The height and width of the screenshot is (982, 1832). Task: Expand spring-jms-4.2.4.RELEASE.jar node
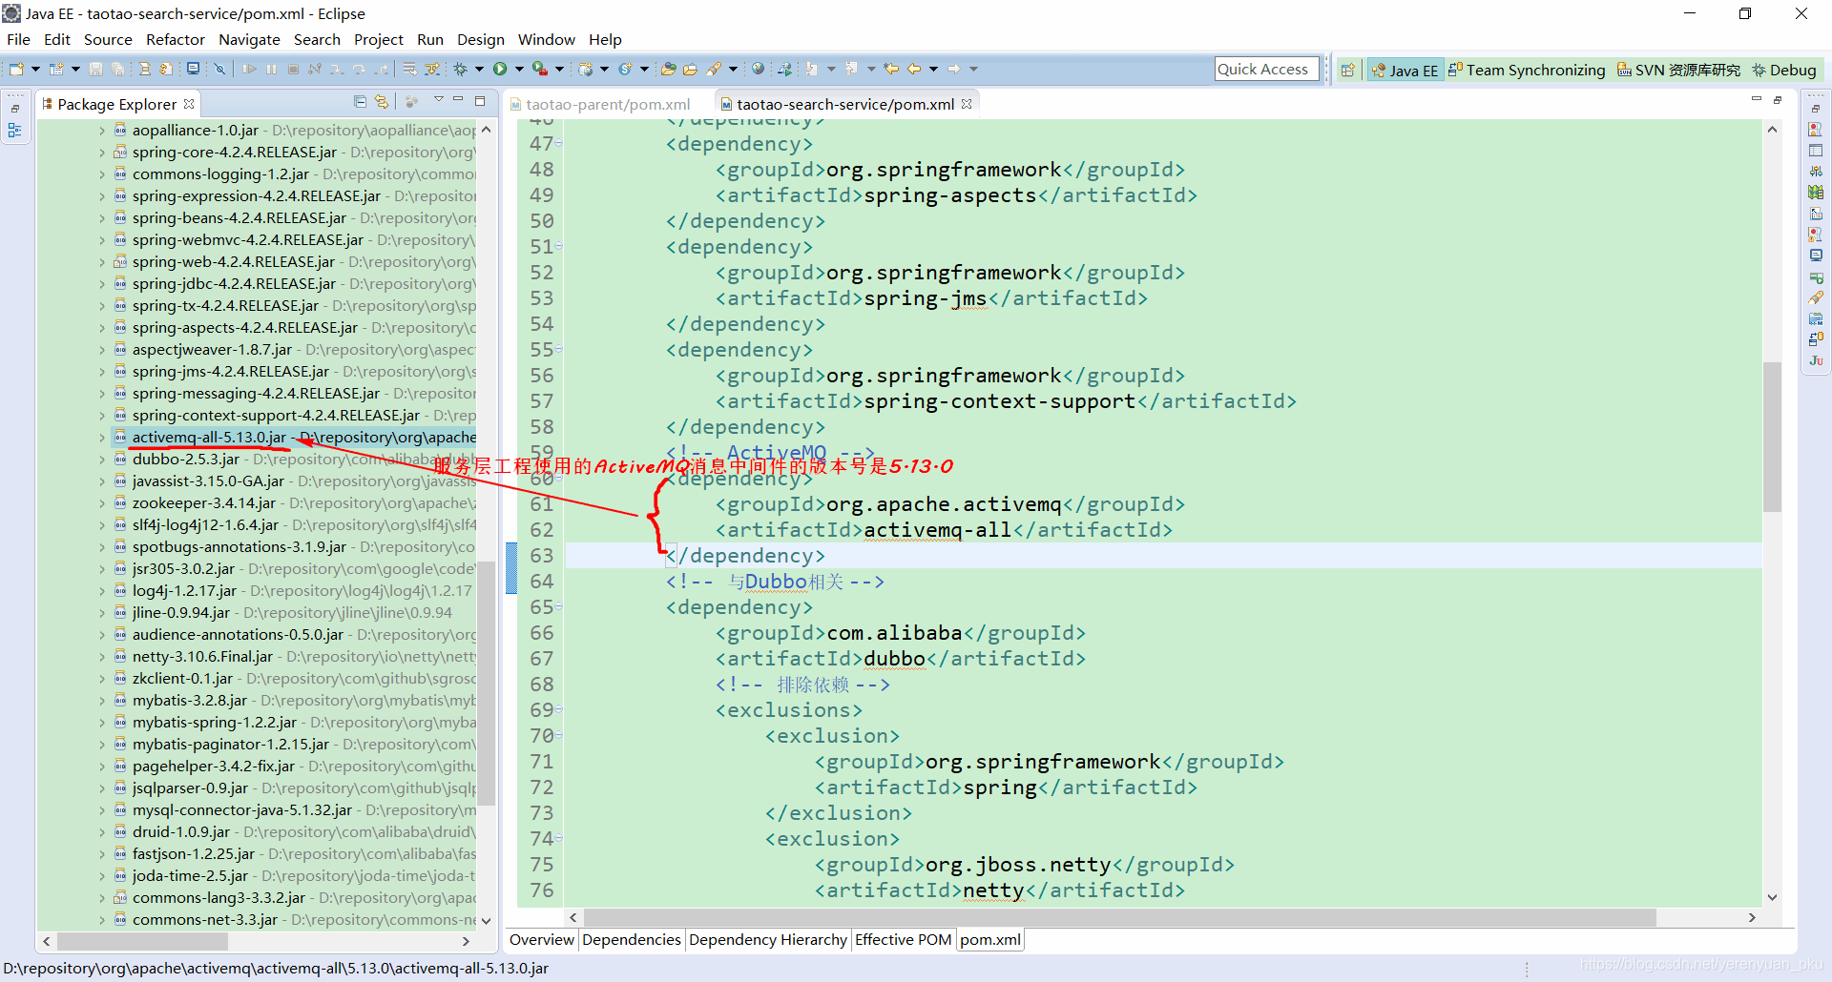click(x=102, y=372)
